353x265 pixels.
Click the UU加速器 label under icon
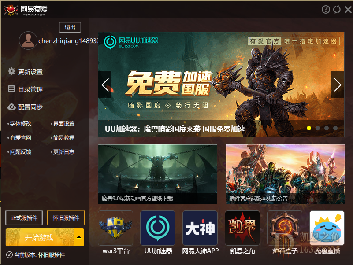point(158,251)
